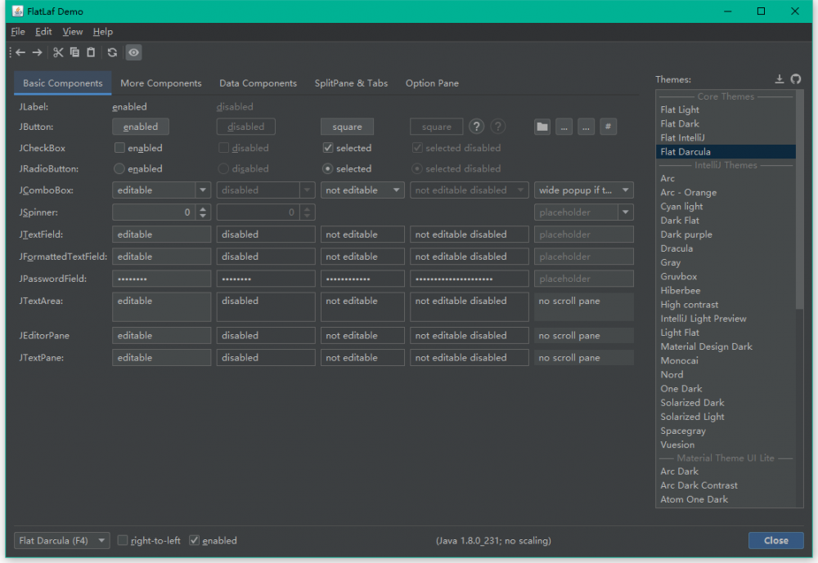Open the GitHub icon beside Themes
The height and width of the screenshot is (563, 818).
click(x=795, y=79)
